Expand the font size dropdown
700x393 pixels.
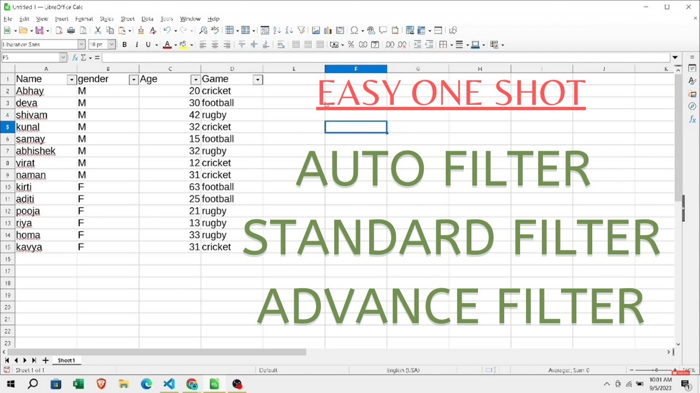(112, 45)
